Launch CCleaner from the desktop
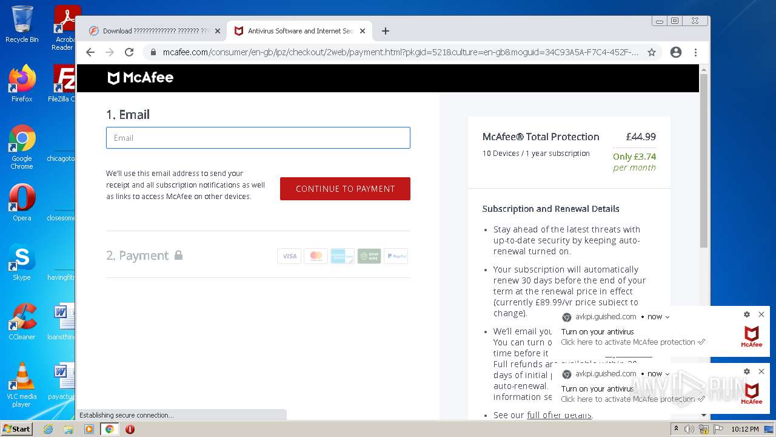The height and width of the screenshot is (437, 776). point(22,322)
